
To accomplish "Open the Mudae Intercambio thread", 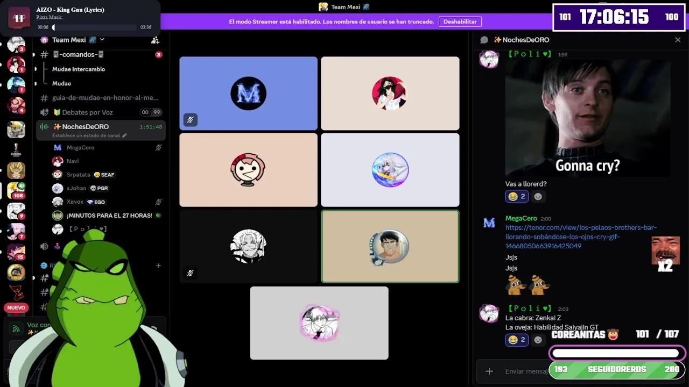I will (79, 69).
